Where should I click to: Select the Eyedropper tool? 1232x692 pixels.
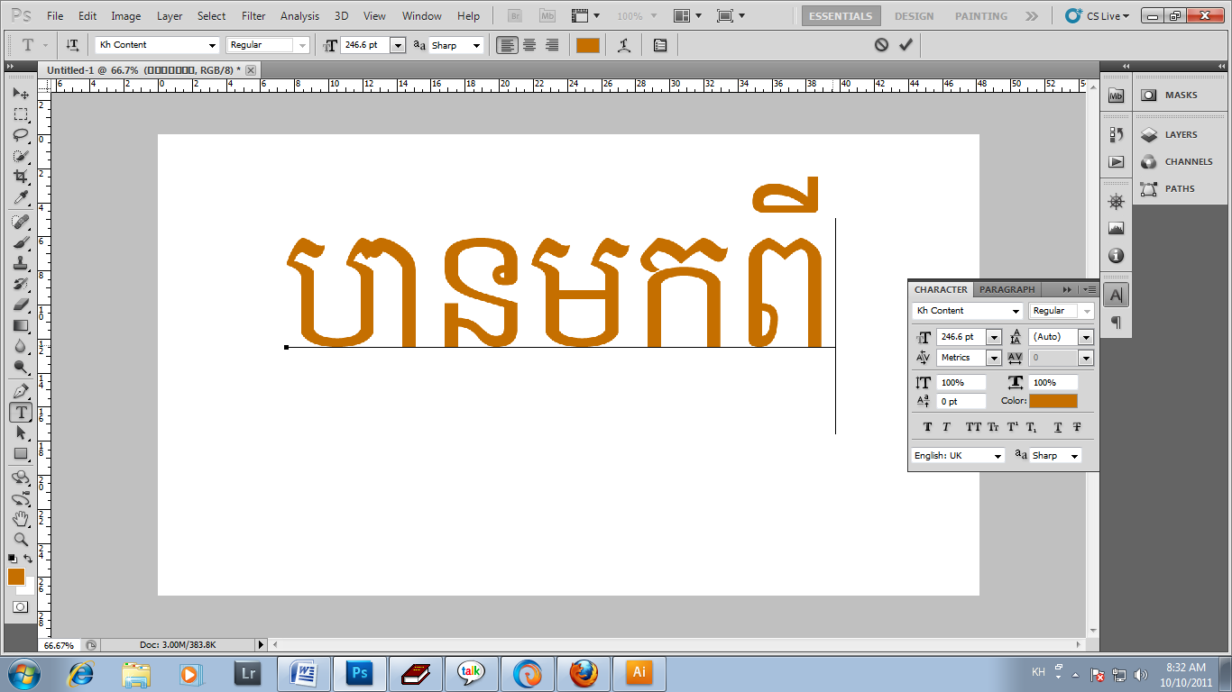(x=20, y=197)
